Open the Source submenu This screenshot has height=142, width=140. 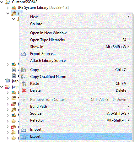[76, 113]
